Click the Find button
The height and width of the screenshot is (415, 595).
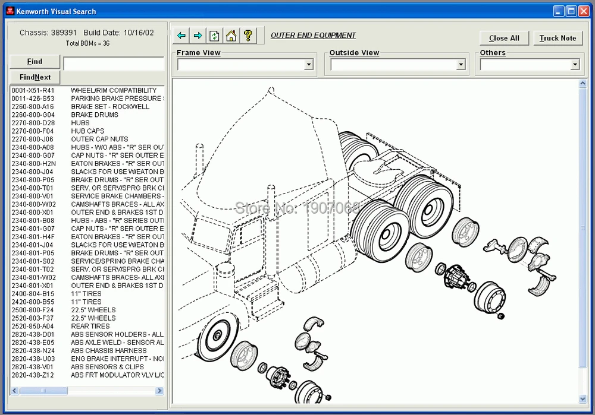pyautogui.click(x=35, y=62)
